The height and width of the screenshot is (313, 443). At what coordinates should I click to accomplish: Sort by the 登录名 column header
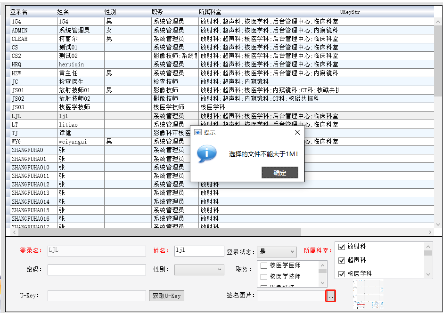tap(19, 12)
